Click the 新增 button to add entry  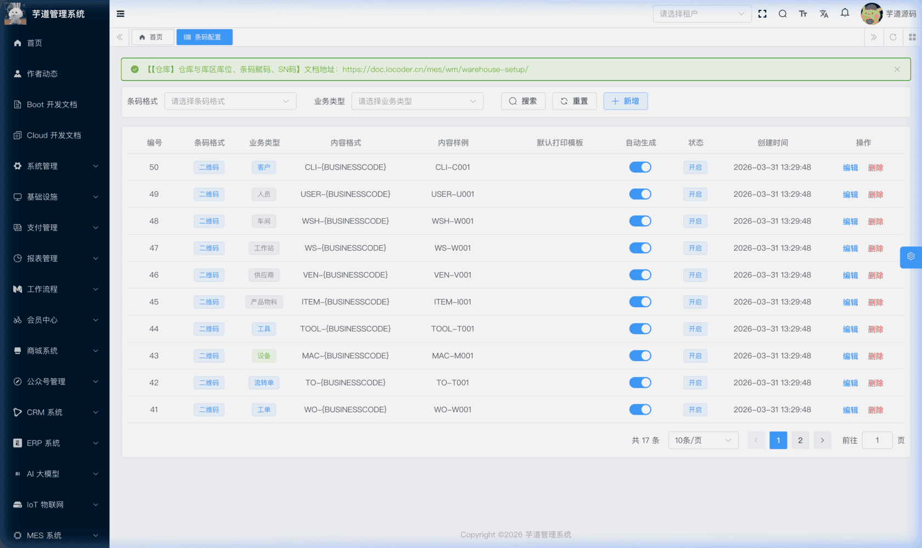pos(625,101)
